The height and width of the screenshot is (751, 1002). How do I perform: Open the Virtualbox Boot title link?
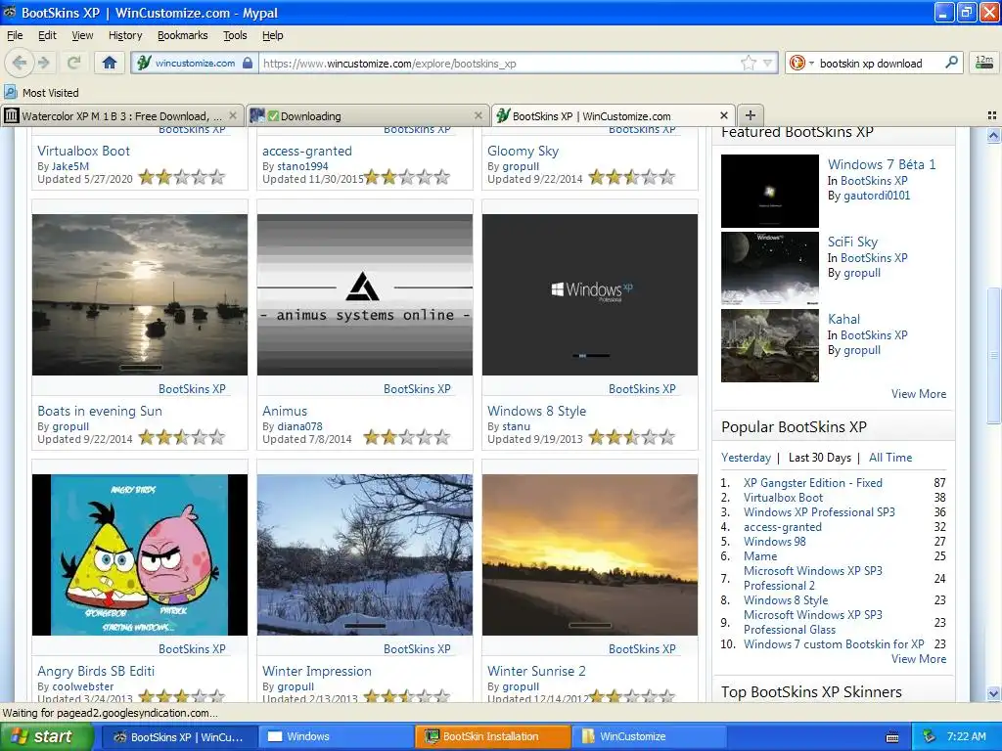point(84,151)
